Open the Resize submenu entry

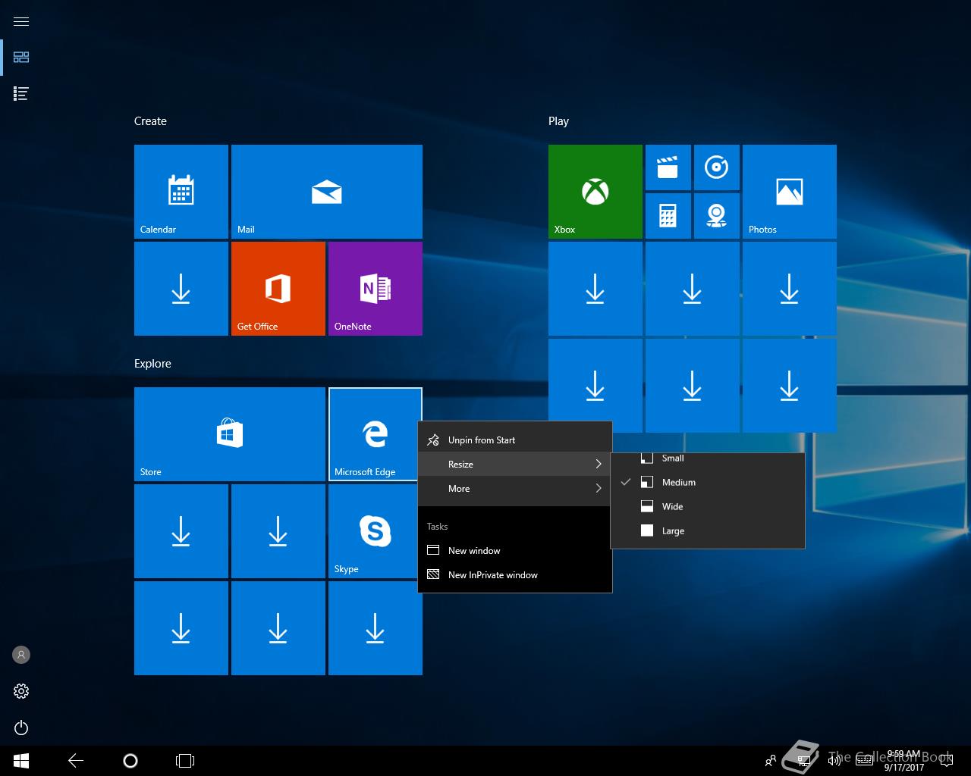[515, 465]
